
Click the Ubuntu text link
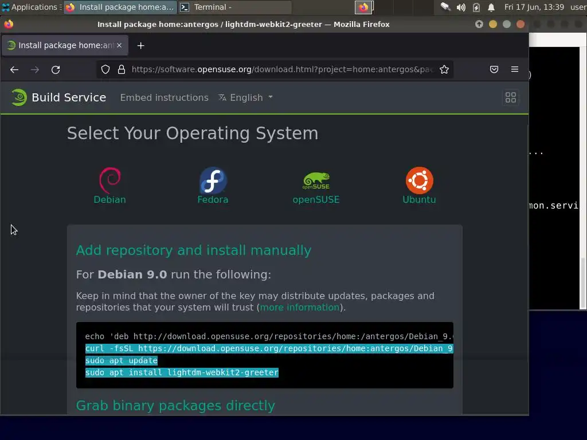[419, 199]
